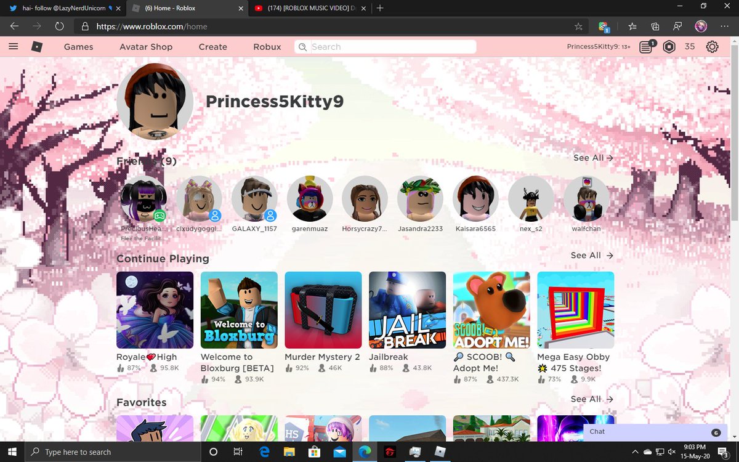This screenshot has width=739, height=462.
Task: Open a new browser tab with plus
Action: click(x=380, y=8)
